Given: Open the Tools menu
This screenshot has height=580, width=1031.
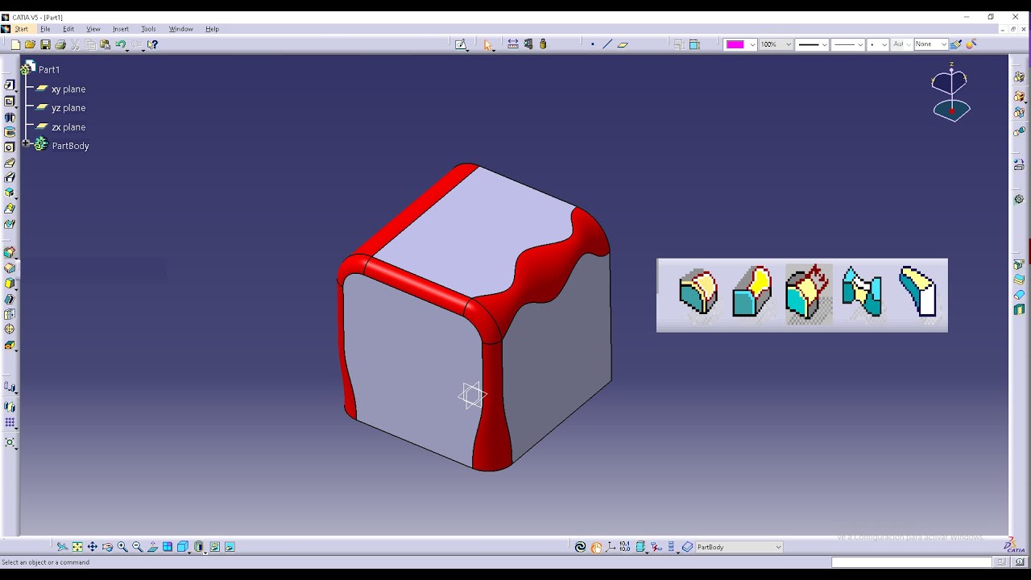Looking at the screenshot, I should coord(148,29).
